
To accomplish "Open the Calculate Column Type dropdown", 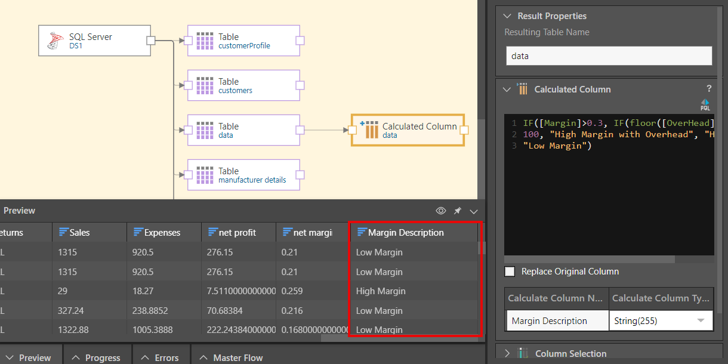I will pos(701,320).
